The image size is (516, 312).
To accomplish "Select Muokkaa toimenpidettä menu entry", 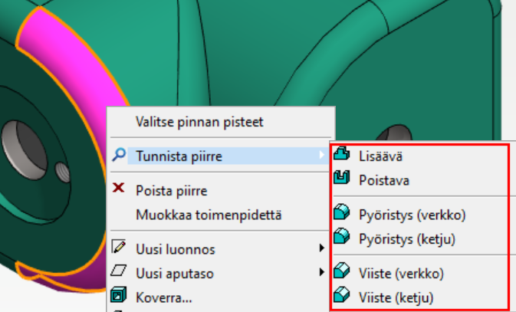I will pos(208,214).
